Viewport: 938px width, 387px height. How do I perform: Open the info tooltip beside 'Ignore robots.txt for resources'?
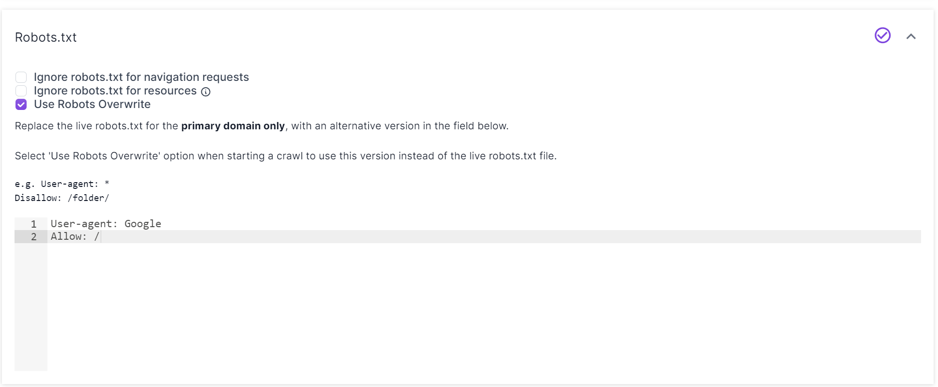[206, 92]
